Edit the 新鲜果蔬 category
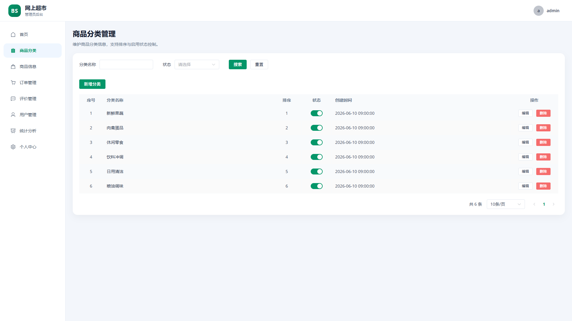This screenshot has height=321, width=572. click(x=525, y=113)
